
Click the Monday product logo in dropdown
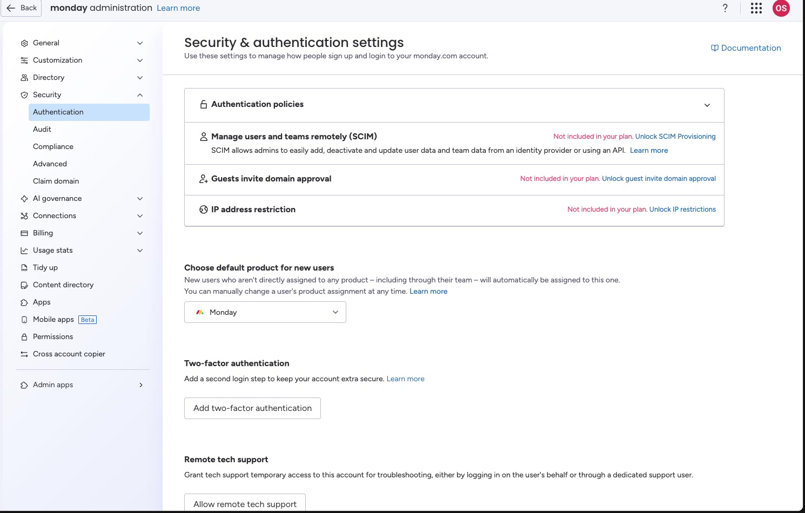pyautogui.click(x=200, y=312)
